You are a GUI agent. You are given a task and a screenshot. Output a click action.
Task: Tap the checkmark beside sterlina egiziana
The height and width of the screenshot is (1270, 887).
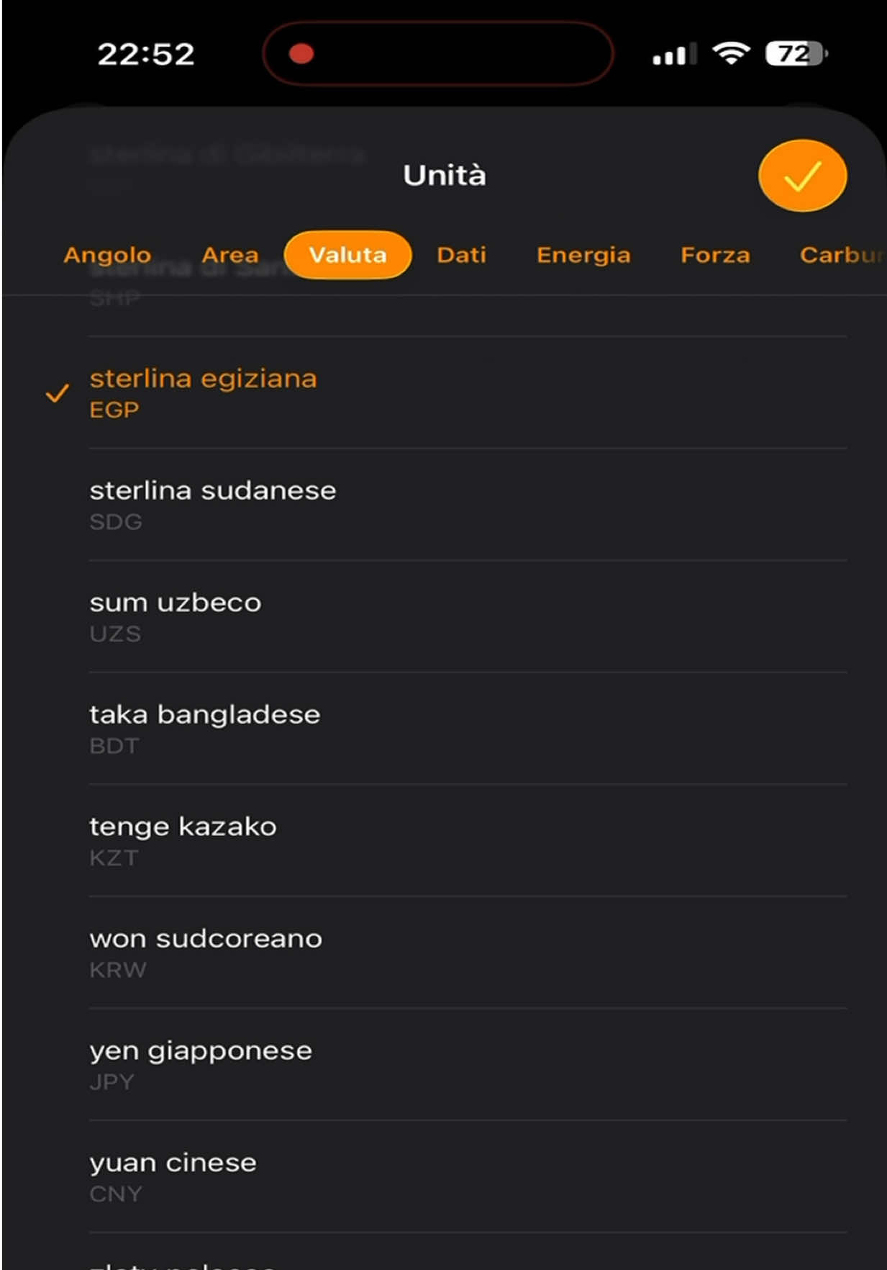pyautogui.click(x=57, y=393)
